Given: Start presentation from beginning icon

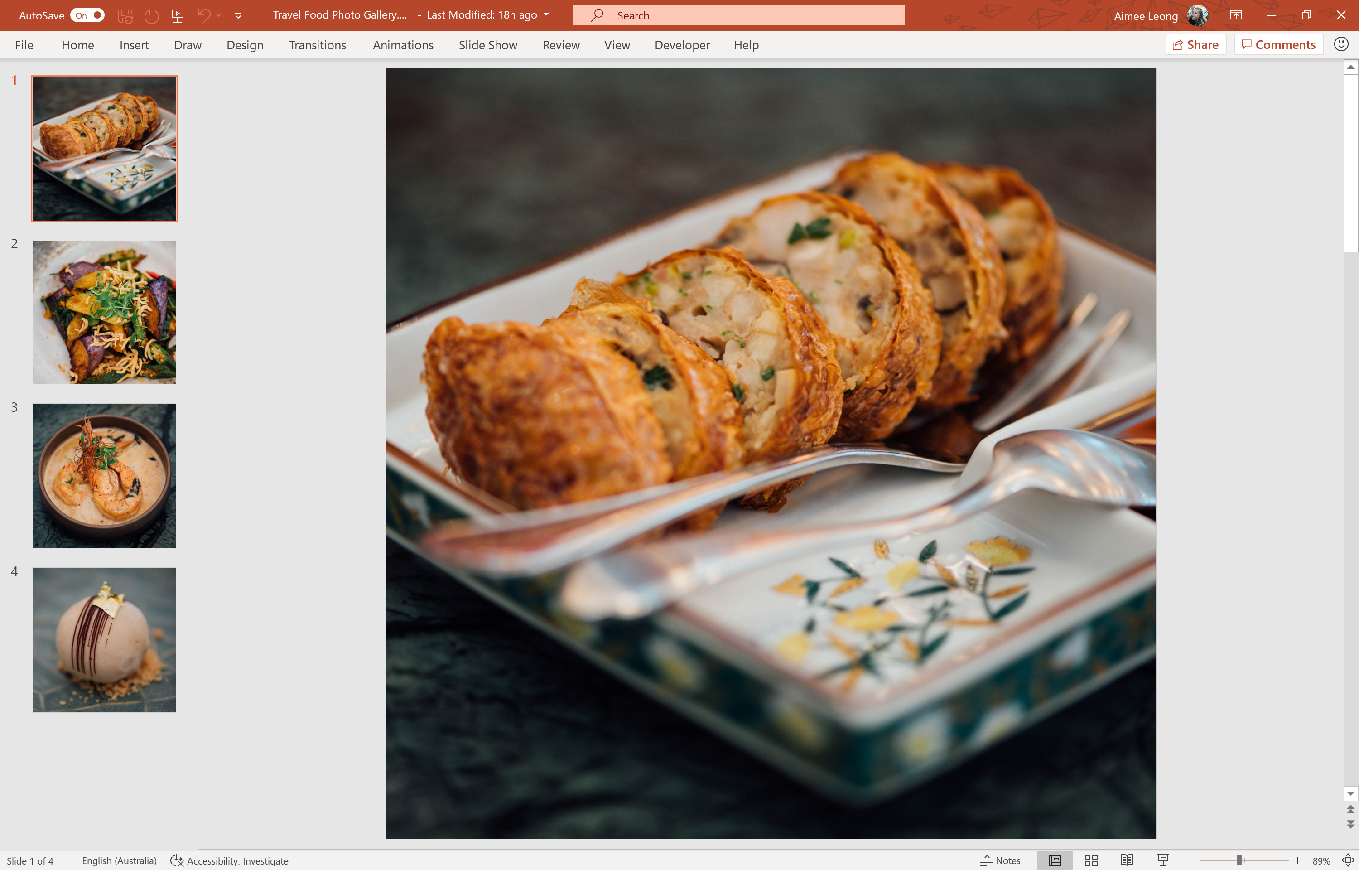Looking at the screenshot, I should 178,16.
